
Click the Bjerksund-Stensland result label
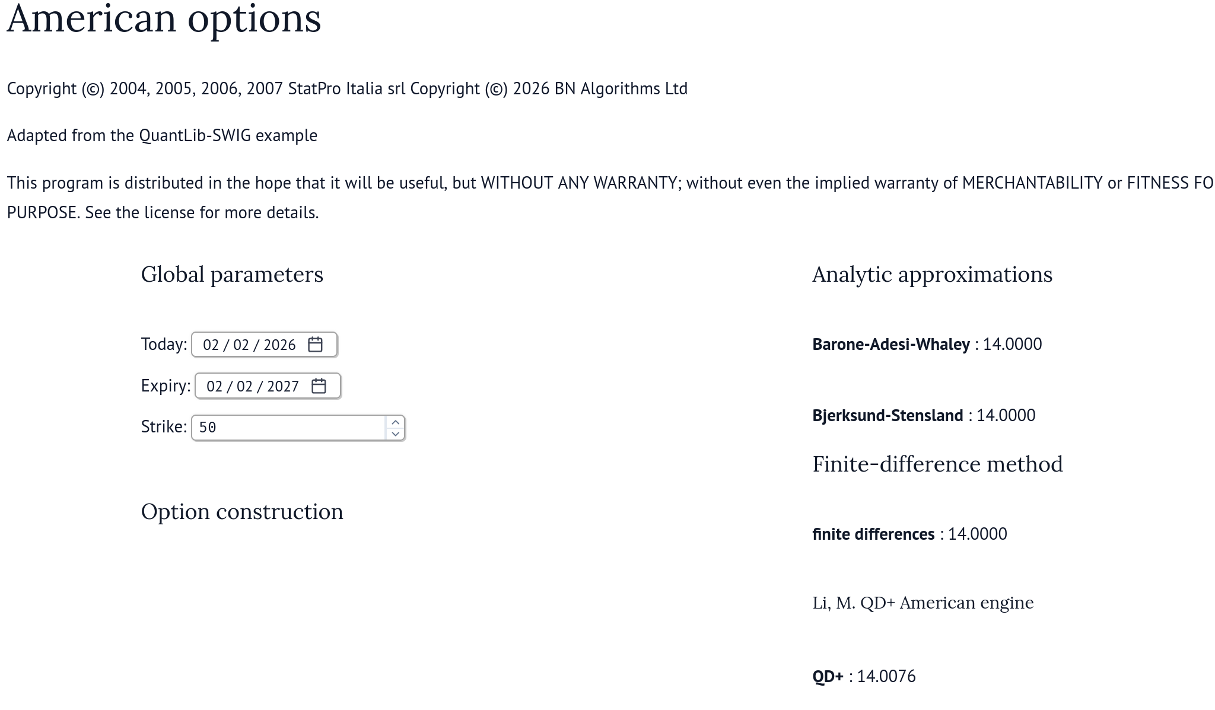click(x=888, y=416)
